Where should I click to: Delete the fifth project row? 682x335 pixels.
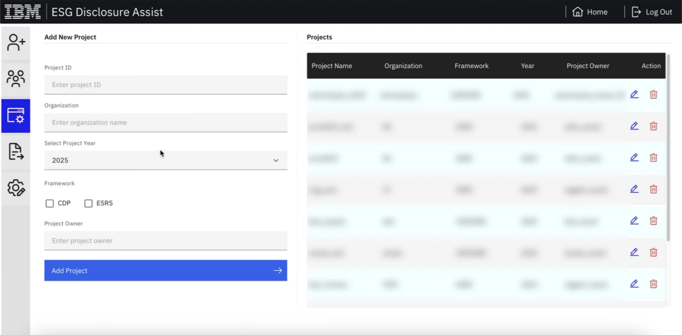click(653, 220)
